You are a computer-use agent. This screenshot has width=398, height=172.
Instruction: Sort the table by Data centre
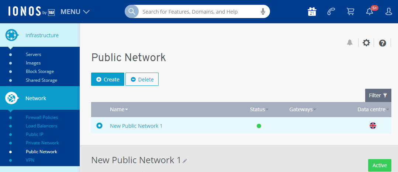pyautogui.click(x=373, y=109)
